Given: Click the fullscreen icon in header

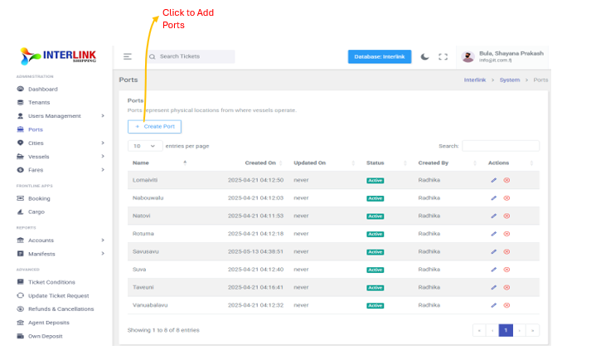Looking at the screenshot, I should click(443, 56).
